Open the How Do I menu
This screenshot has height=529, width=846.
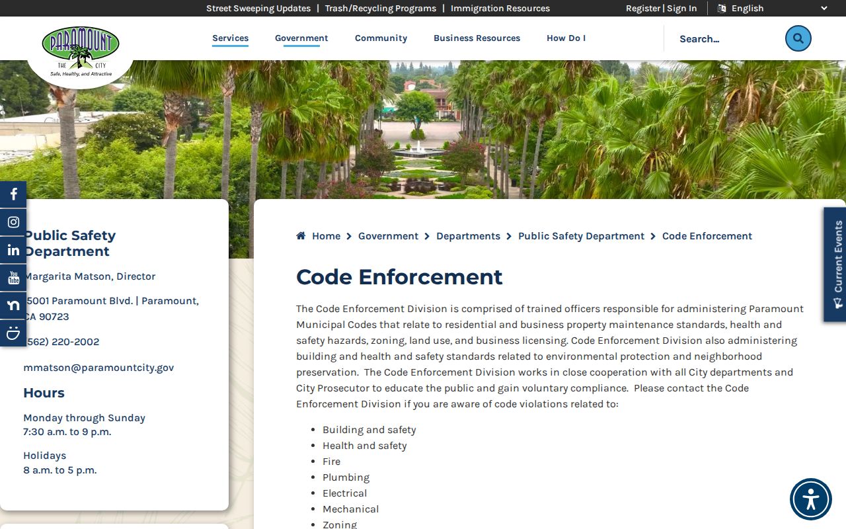click(x=566, y=38)
